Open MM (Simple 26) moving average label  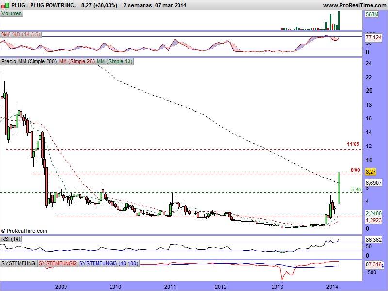click(77, 62)
